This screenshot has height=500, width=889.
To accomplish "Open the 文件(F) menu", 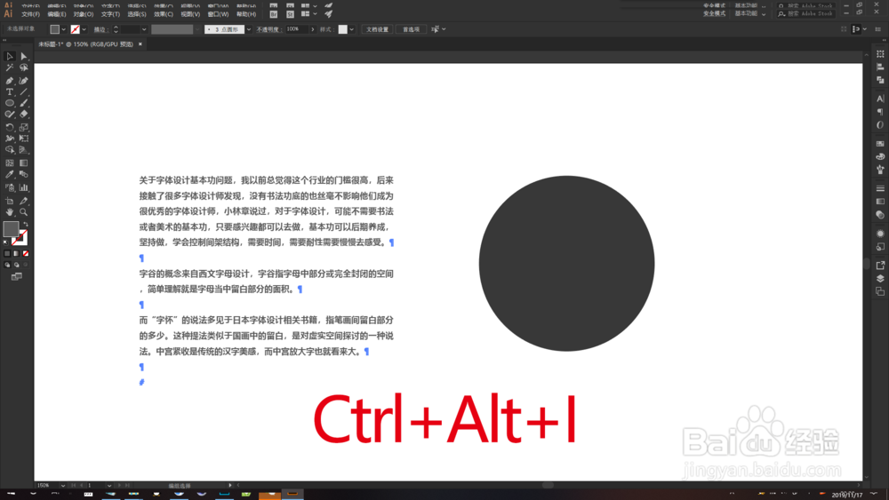I will (30, 14).
